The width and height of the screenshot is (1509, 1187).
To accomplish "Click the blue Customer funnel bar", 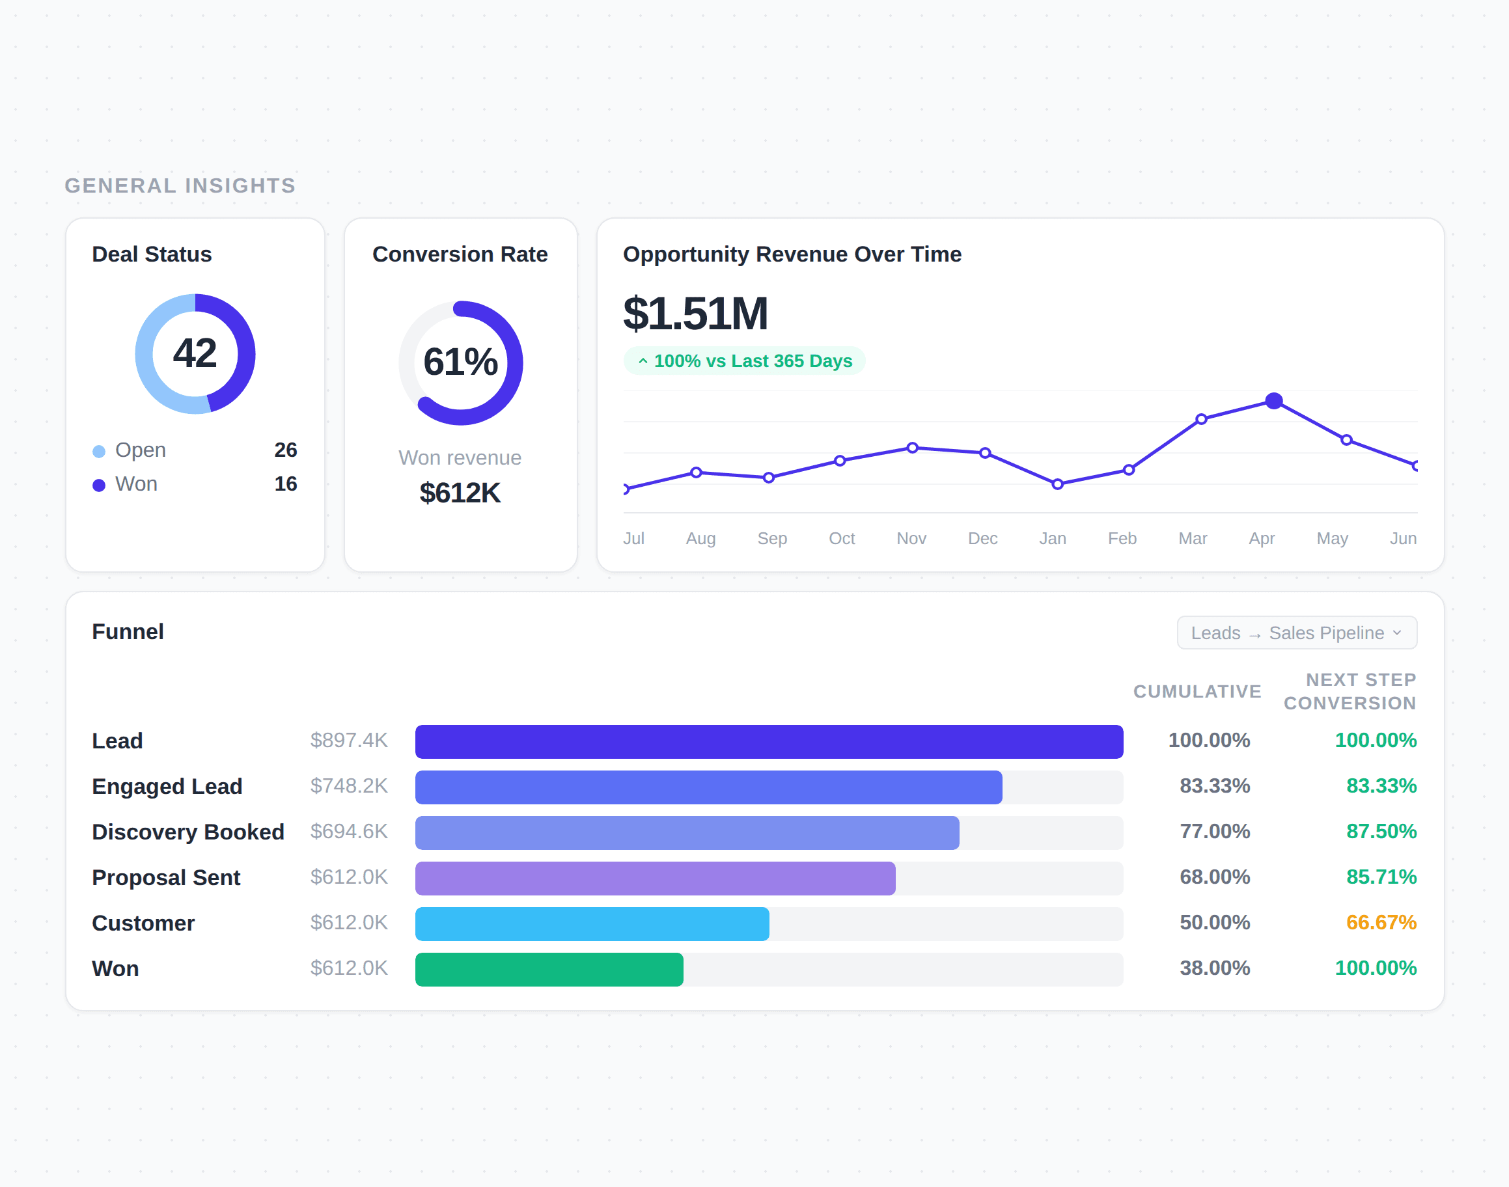I will (x=592, y=923).
